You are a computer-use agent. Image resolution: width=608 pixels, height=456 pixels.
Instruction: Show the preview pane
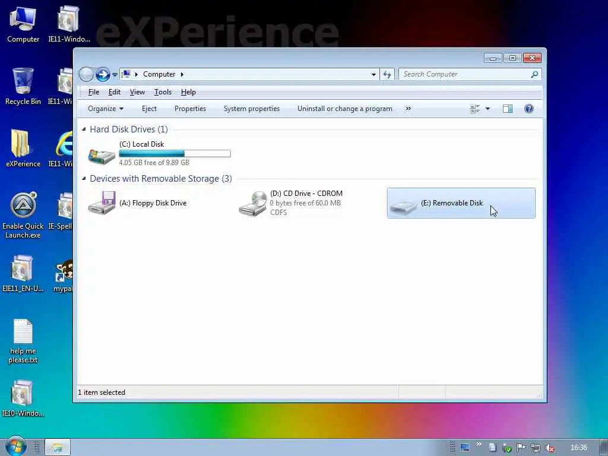point(508,109)
